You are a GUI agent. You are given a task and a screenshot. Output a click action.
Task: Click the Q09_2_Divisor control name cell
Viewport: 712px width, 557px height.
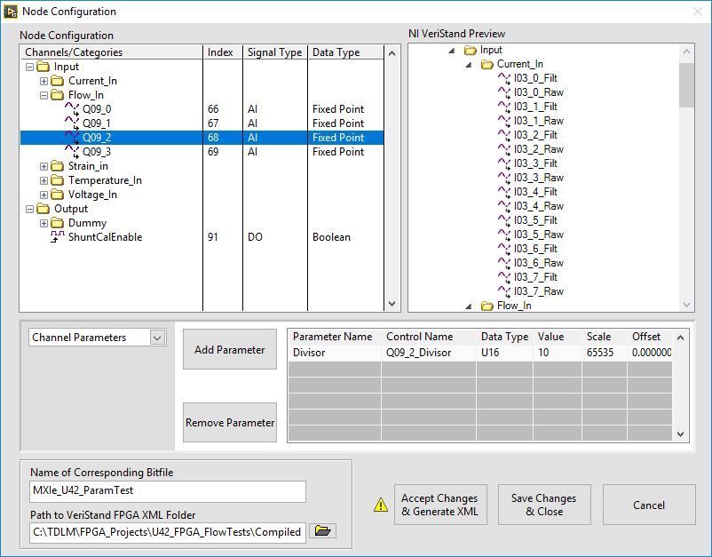click(429, 353)
